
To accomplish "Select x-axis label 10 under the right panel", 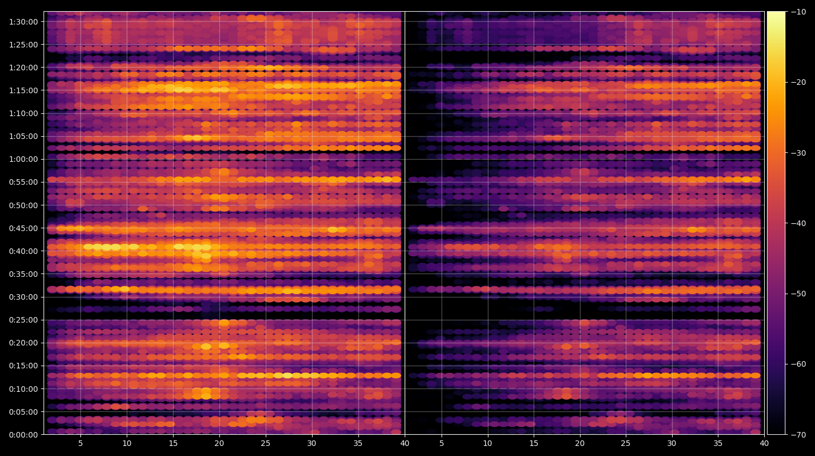I will (x=487, y=444).
